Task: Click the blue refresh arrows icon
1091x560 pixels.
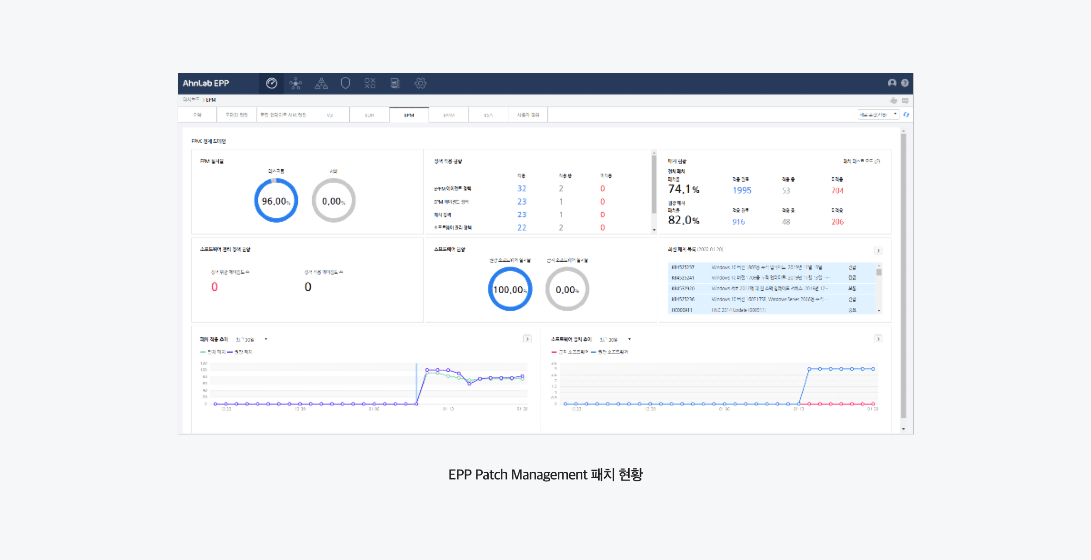Action: click(x=906, y=115)
